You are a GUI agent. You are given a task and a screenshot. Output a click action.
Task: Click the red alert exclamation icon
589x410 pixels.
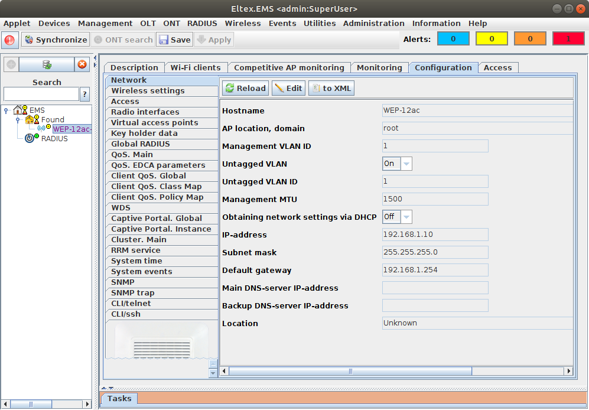tap(10, 40)
